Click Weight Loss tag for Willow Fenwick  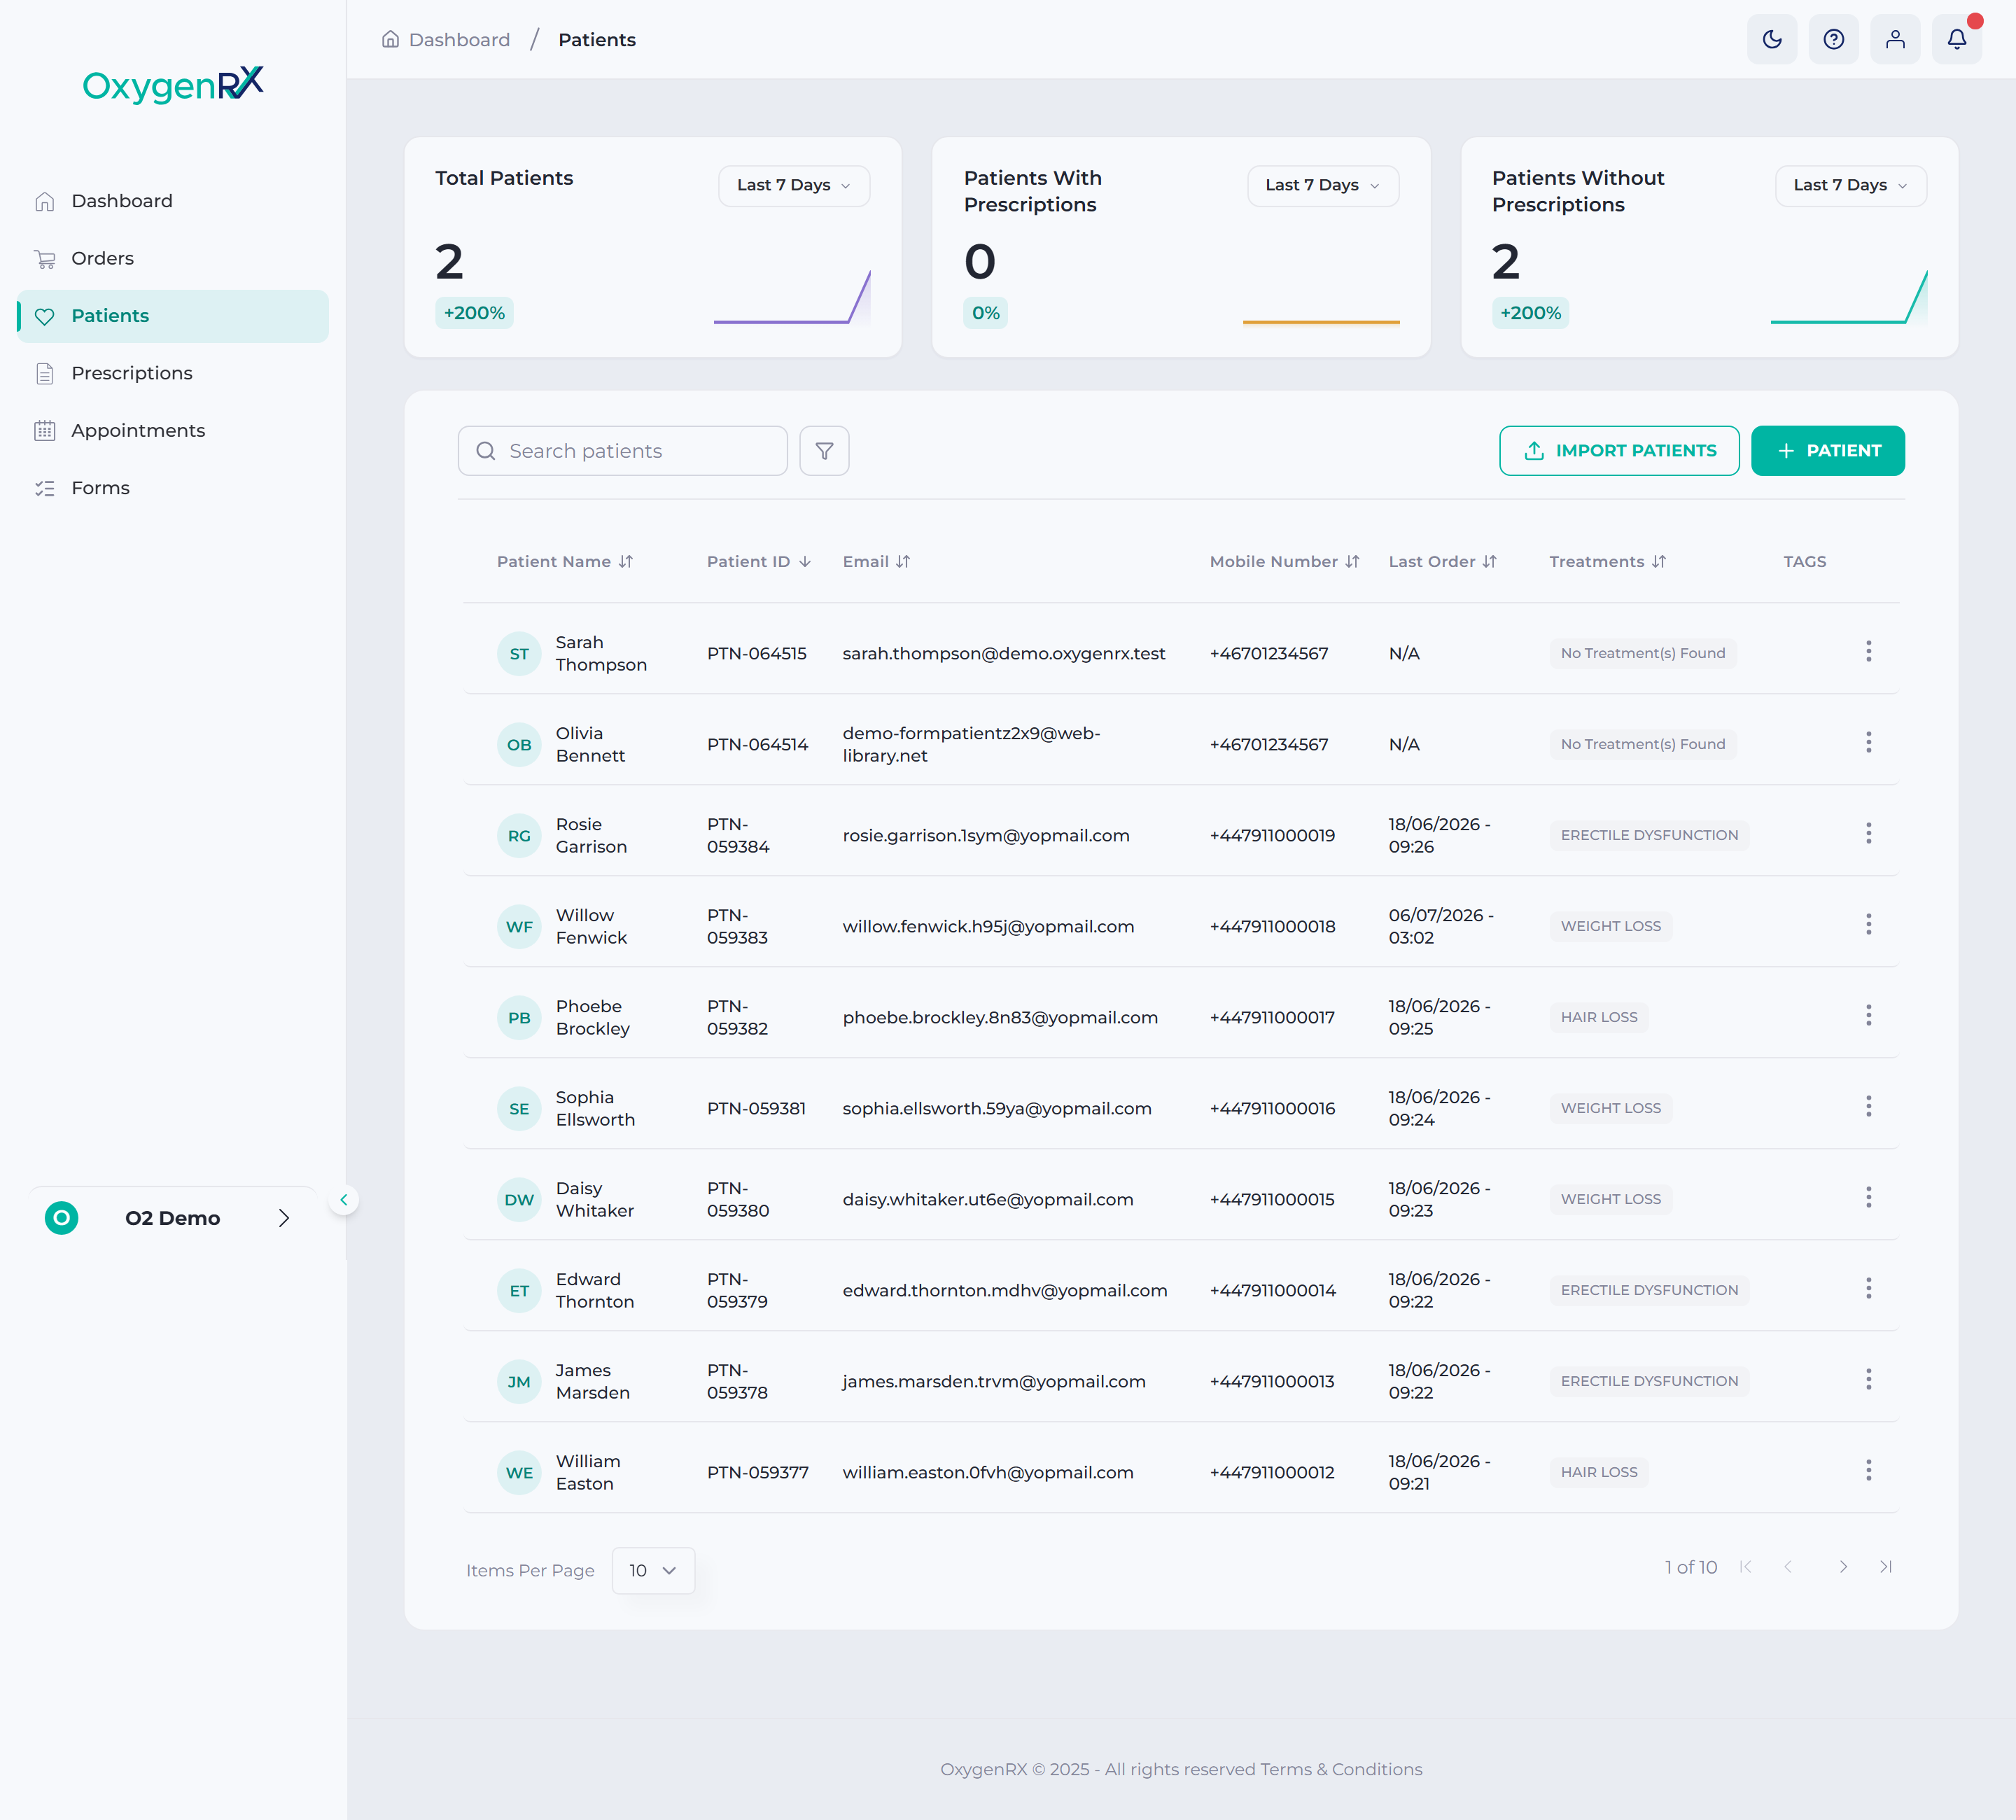(x=1611, y=926)
